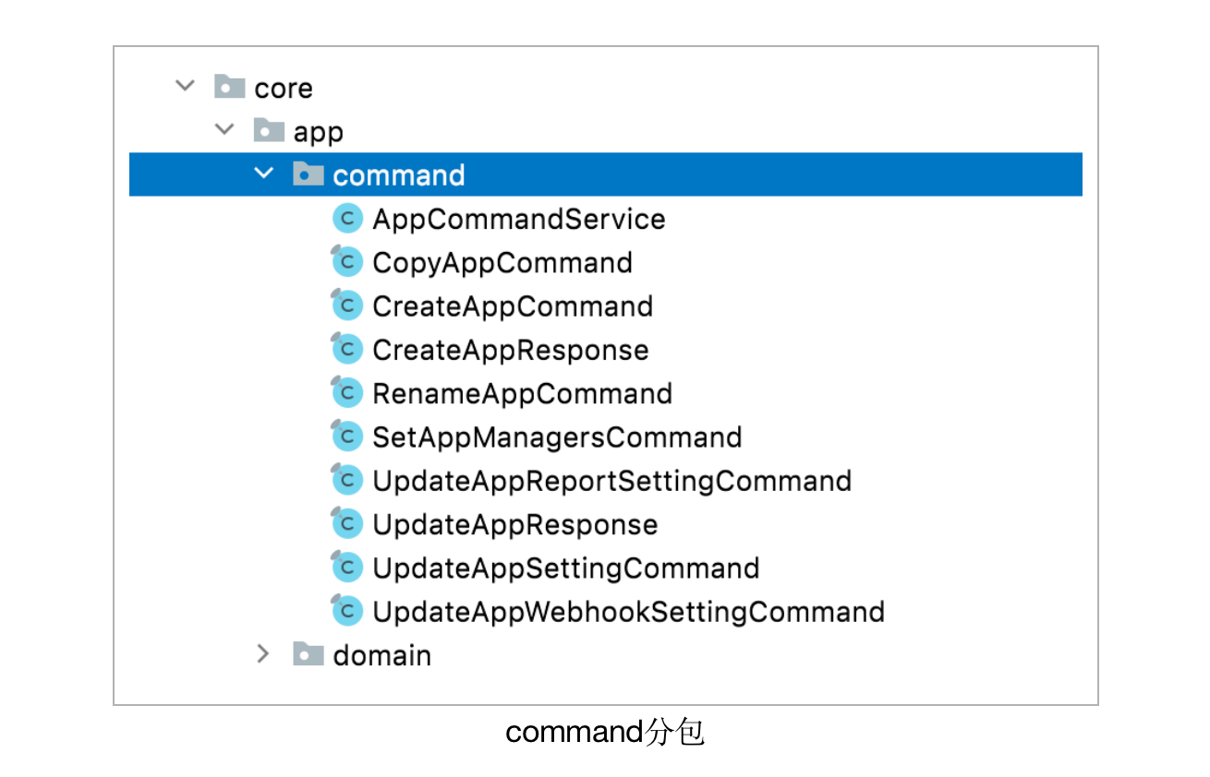This screenshot has width=1210, height=777.
Task: Click the command package folder icon
Action: click(309, 174)
